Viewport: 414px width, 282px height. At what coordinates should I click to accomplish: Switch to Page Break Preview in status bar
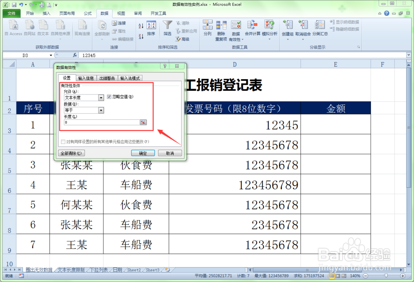coord(344,276)
